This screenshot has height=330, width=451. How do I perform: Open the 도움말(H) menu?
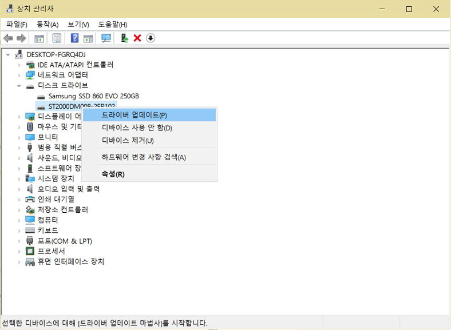(113, 25)
